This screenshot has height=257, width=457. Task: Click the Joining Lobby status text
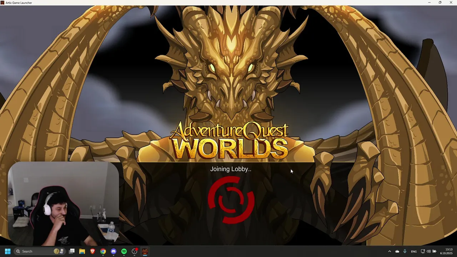pos(231,169)
